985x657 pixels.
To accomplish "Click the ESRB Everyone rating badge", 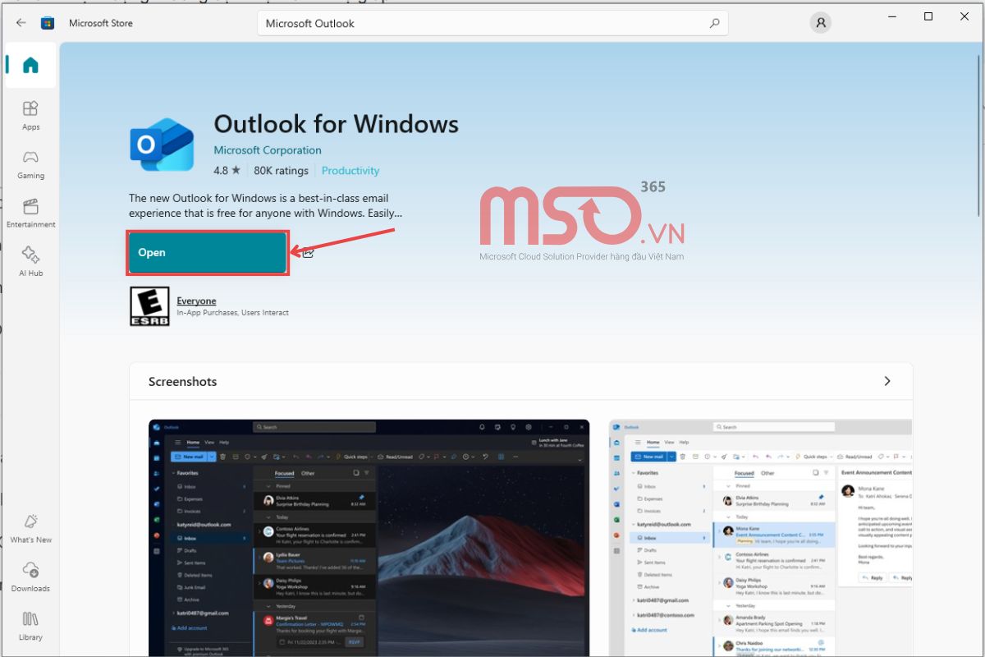I will [149, 306].
